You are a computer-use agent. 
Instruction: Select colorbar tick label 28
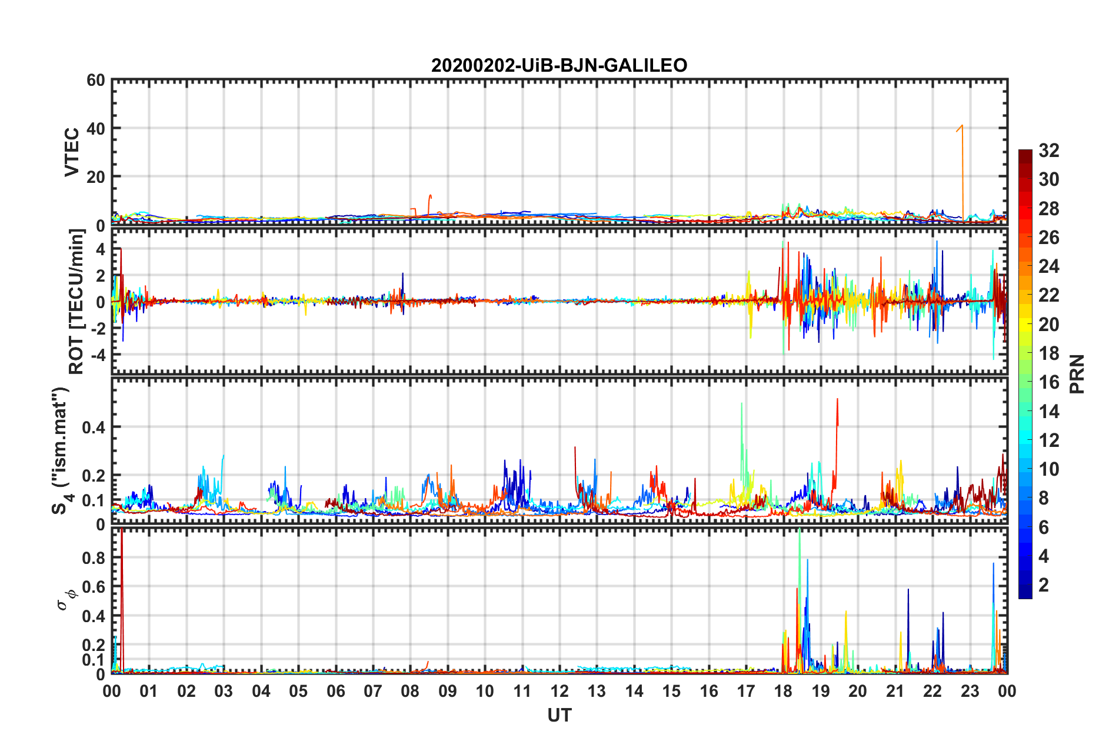tap(1049, 209)
